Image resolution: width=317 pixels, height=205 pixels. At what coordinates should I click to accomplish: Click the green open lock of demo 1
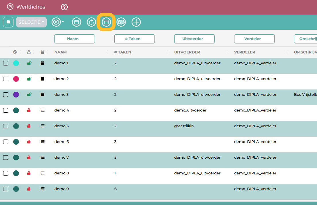(29, 63)
